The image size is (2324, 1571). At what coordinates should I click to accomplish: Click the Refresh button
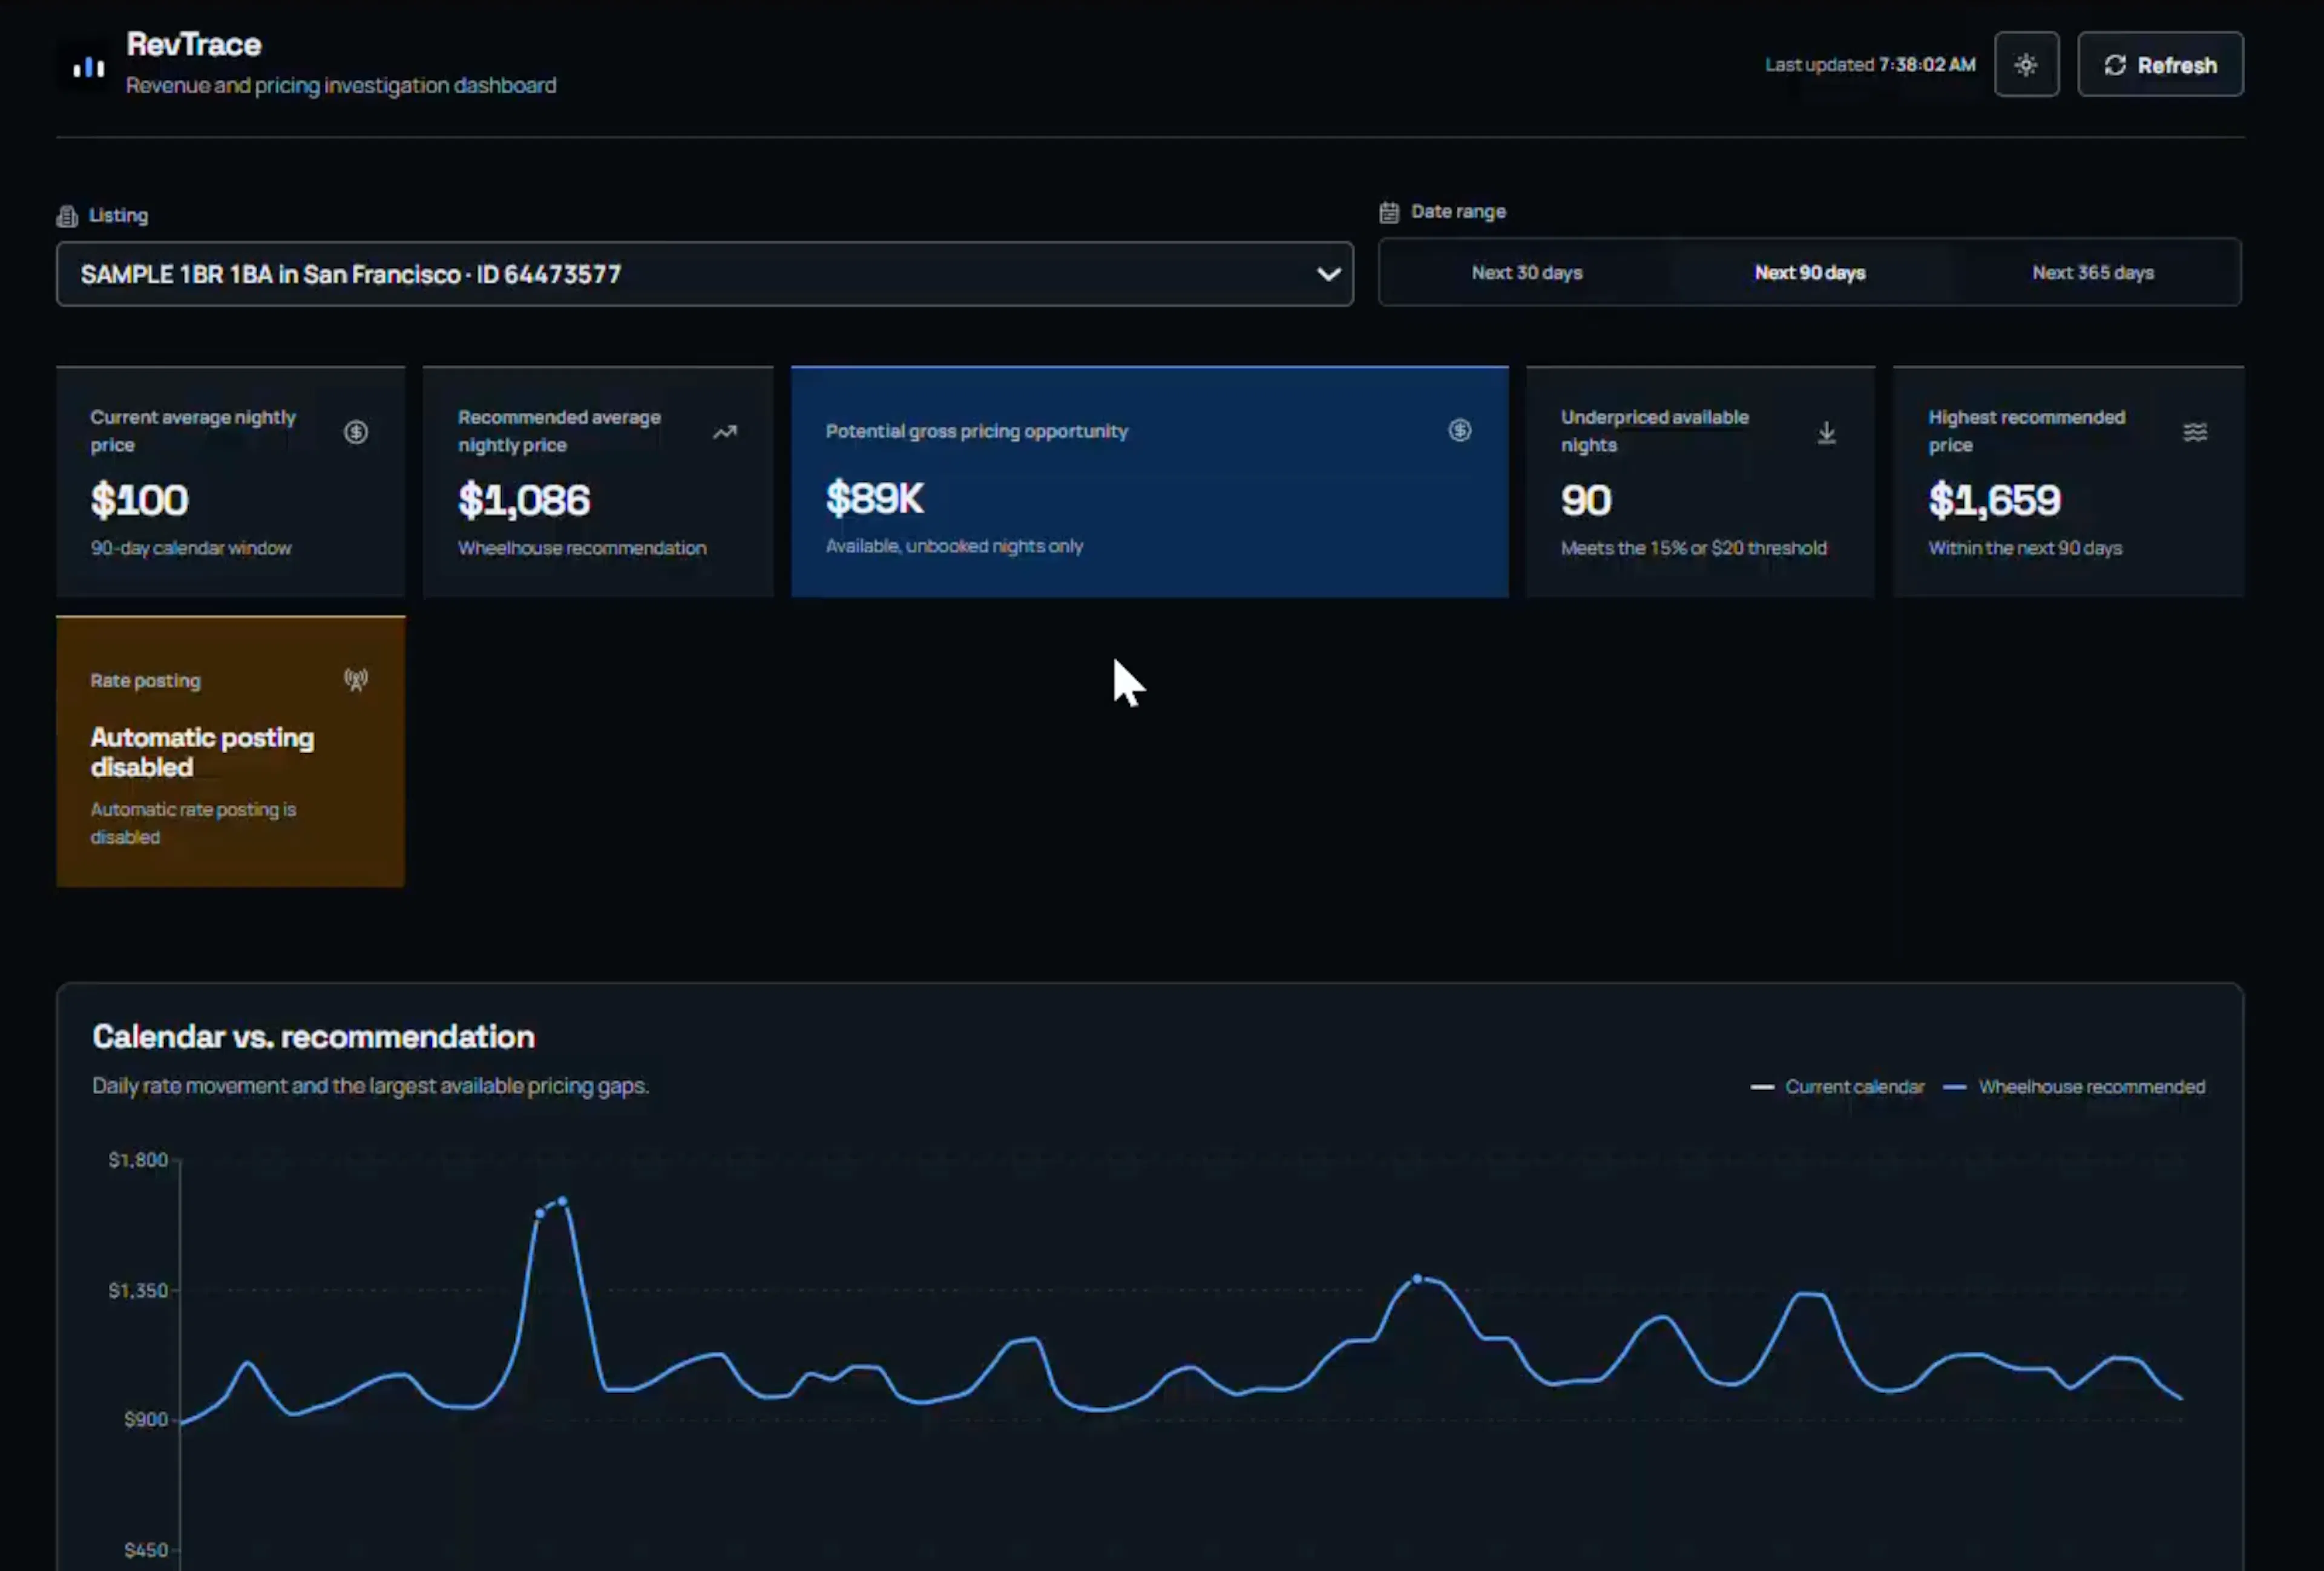tap(2160, 65)
